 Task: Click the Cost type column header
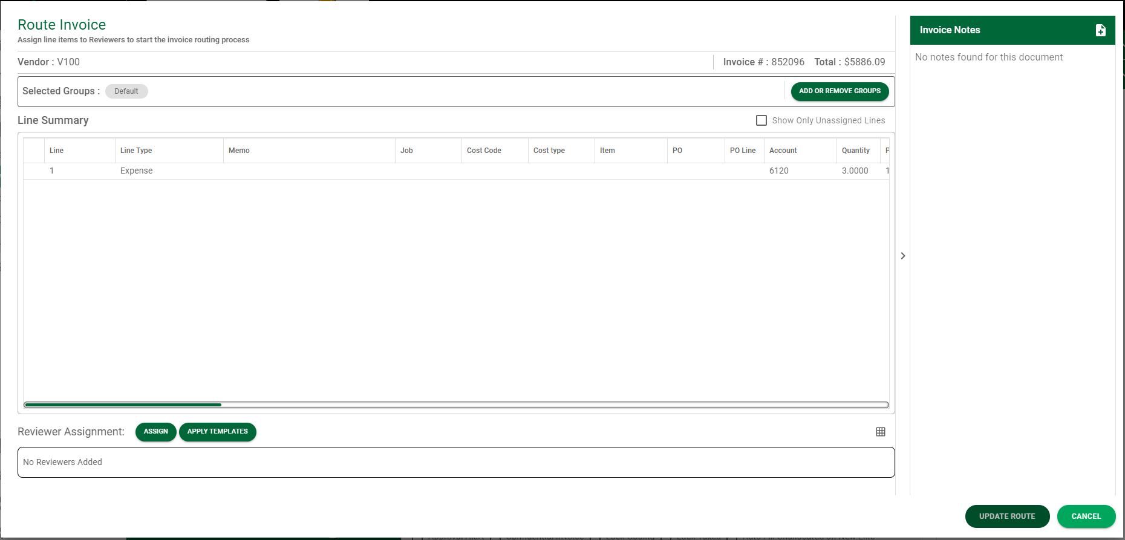[x=561, y=151]
